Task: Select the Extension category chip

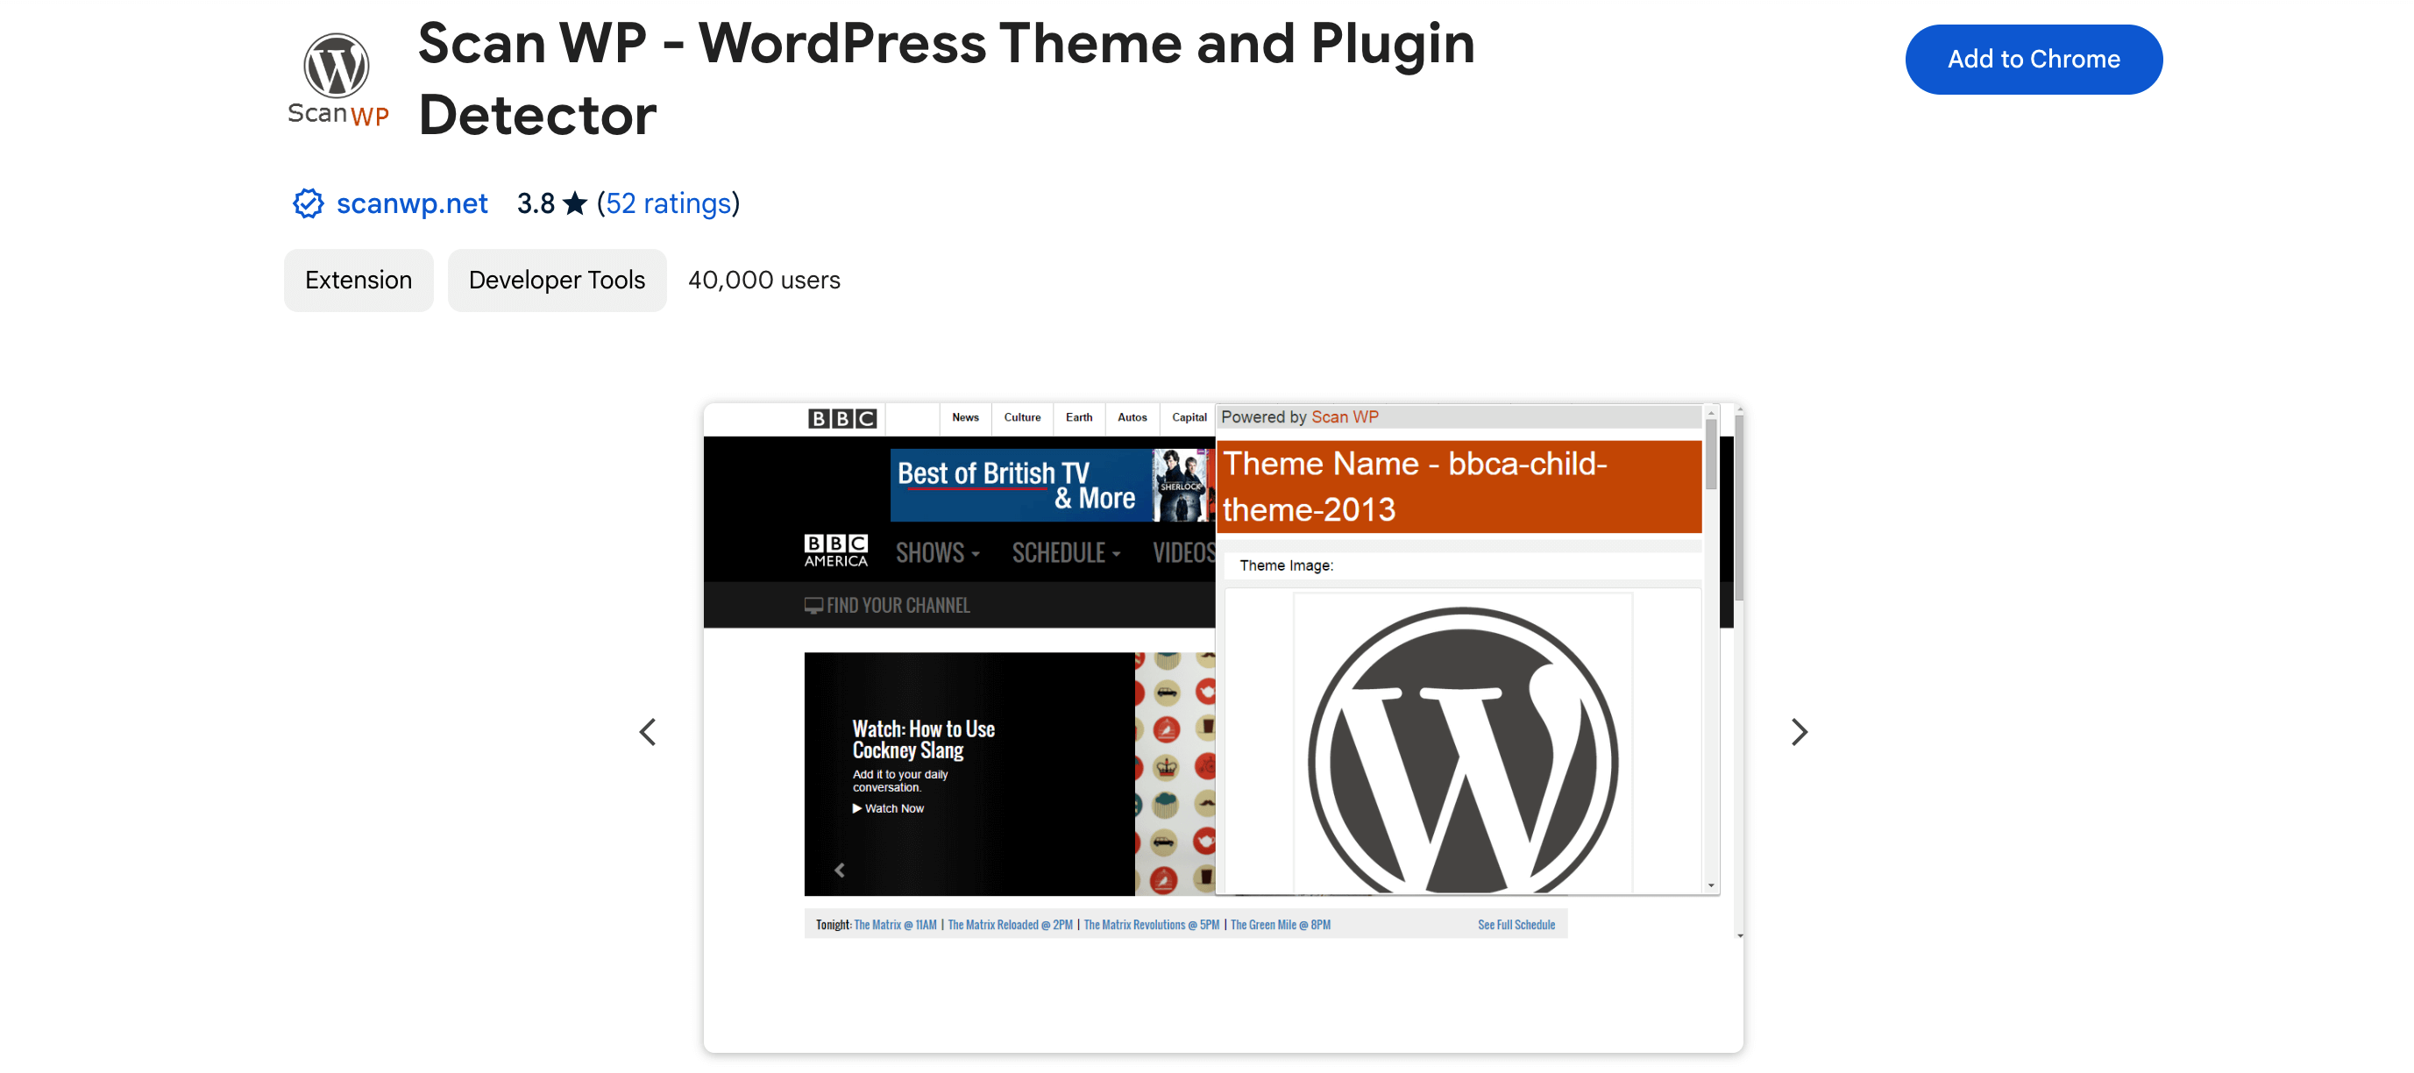Action: [x=358, y=281]
